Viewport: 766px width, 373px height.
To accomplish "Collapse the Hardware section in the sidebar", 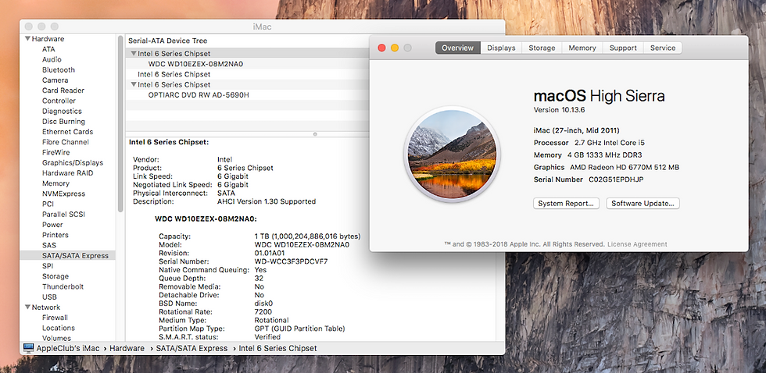I will coord(27,38).
